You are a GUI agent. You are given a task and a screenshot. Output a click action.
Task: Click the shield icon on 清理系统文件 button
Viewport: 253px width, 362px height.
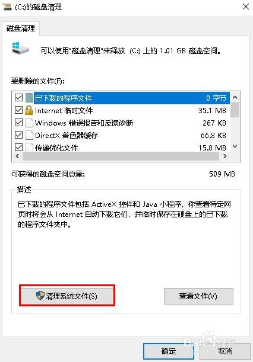click(x=40, y=296)
